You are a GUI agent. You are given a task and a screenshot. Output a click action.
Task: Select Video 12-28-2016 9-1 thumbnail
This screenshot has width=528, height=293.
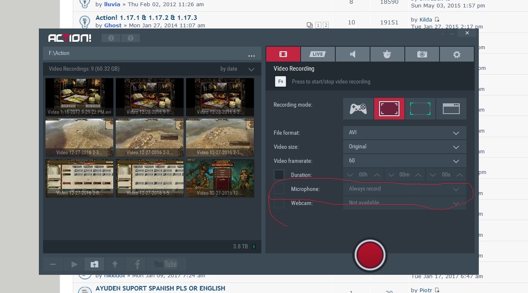tap(150, 97)
